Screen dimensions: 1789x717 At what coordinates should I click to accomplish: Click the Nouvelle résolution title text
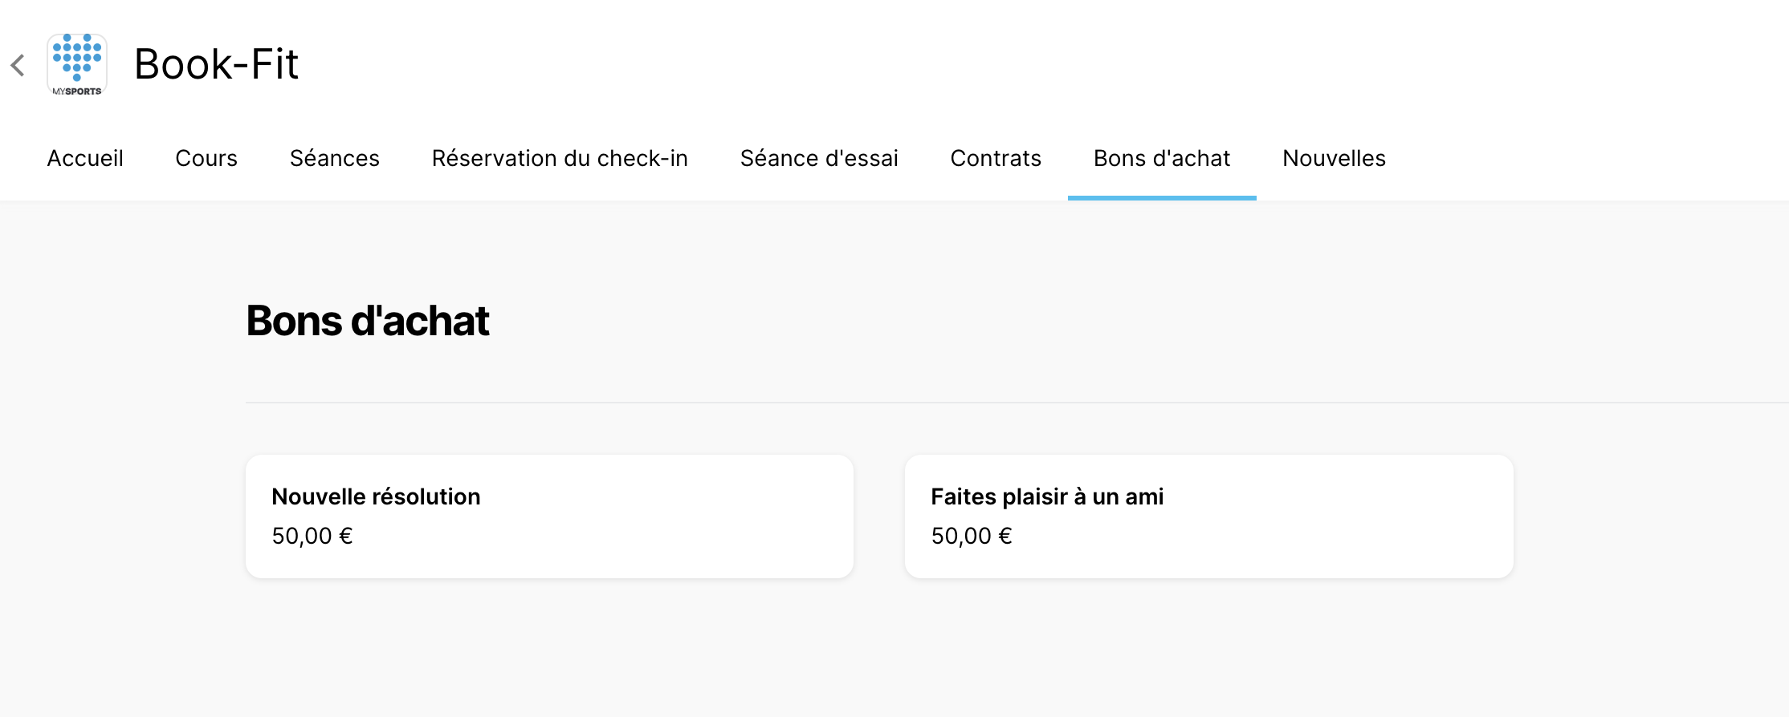[376, 496]
